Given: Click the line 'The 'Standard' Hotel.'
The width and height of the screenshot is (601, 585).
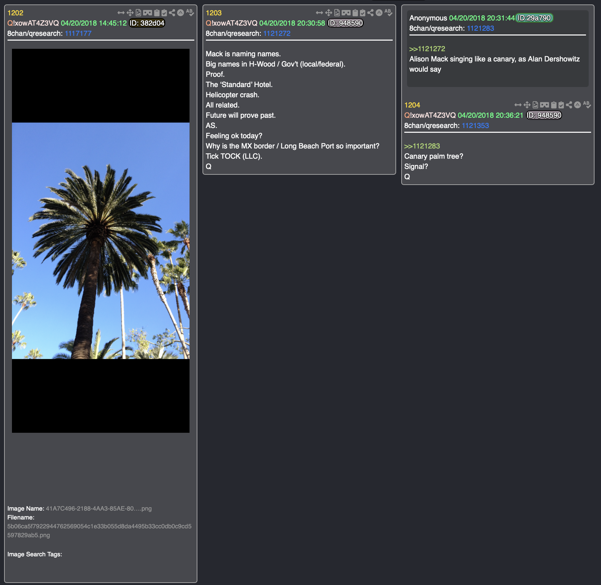Looking at the screenshot, I should tap(239, 85).
